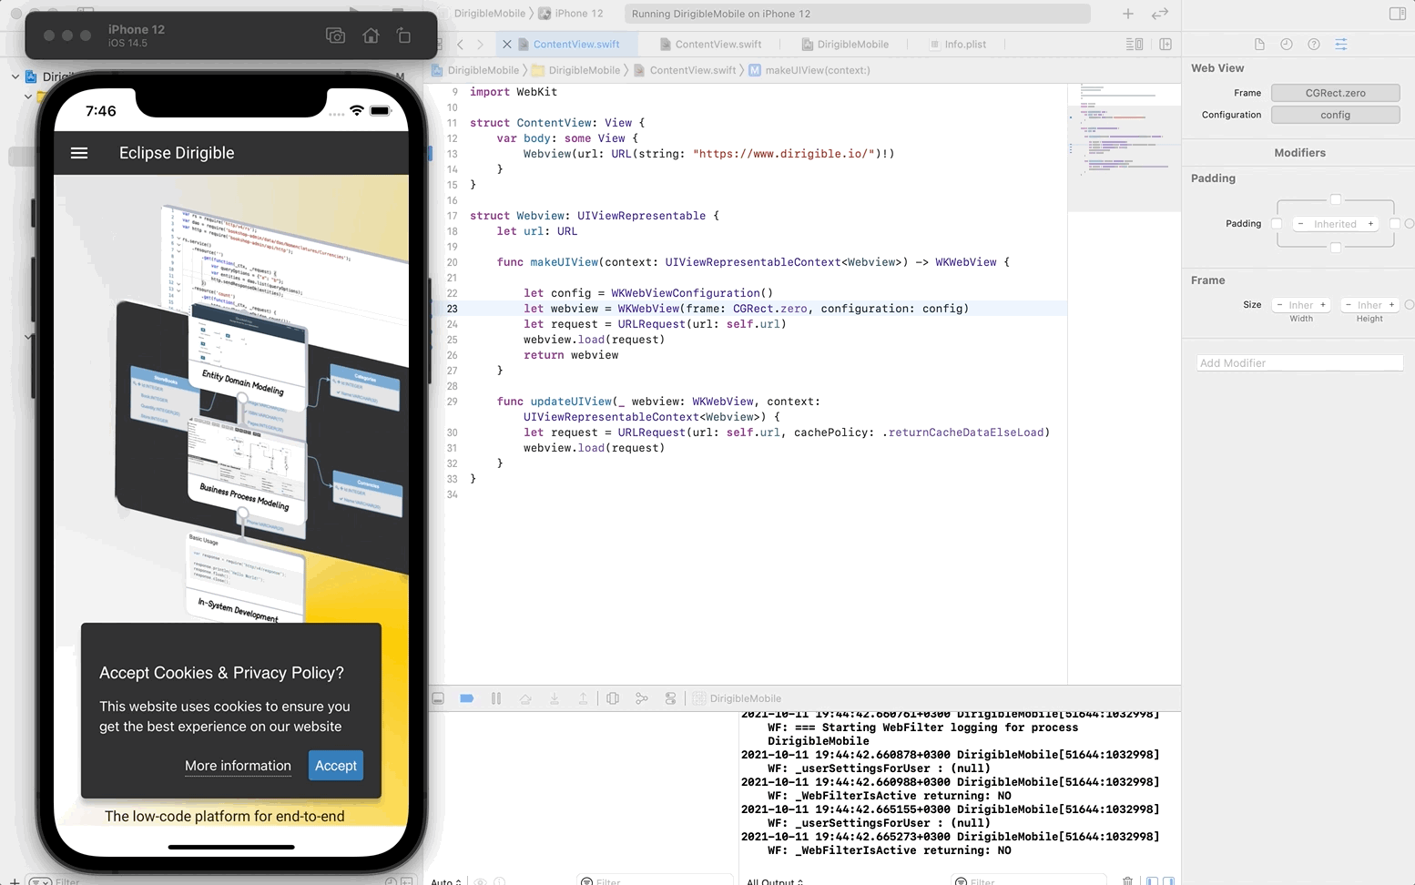The height and width of the screenshot is (885, 1415).
Task: Toggle the variables view pane
Action: [x=1152, y=880]
